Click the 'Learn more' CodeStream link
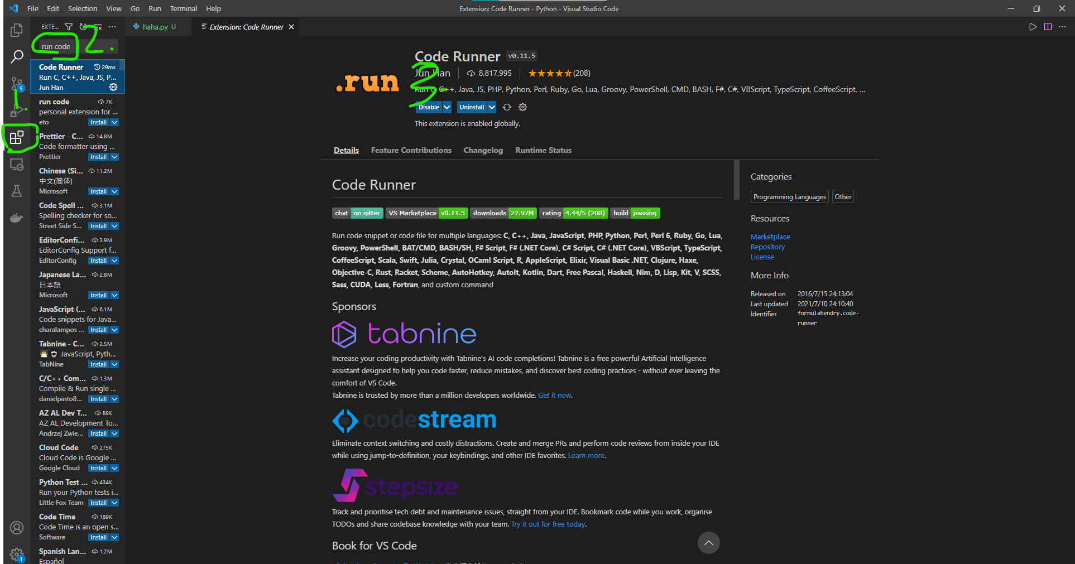 coord(586,456)
